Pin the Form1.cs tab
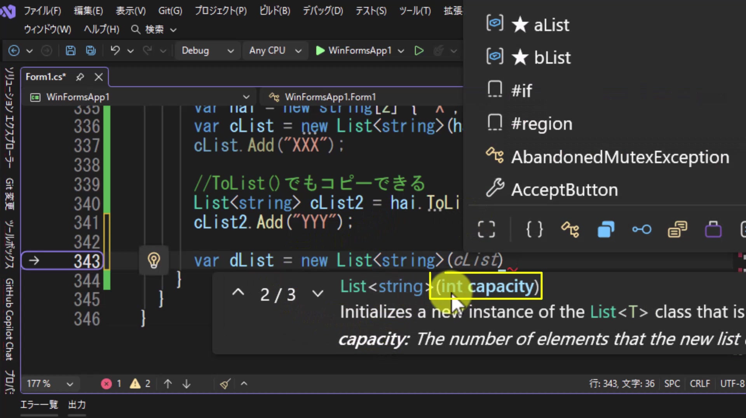The height and width of the screenshot is (418, 746). tap(80, 77)
